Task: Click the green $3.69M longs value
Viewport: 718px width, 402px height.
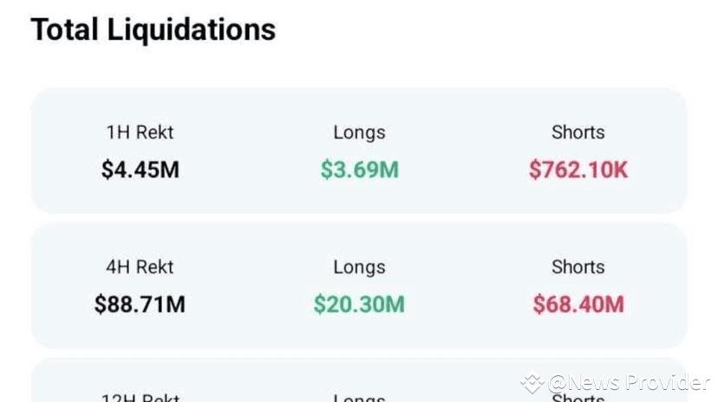Action: [359, 170]
